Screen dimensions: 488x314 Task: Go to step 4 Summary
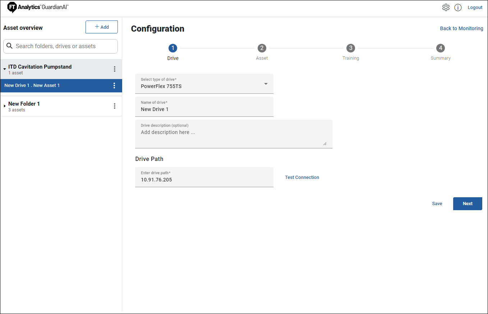(x=440, y=48)
